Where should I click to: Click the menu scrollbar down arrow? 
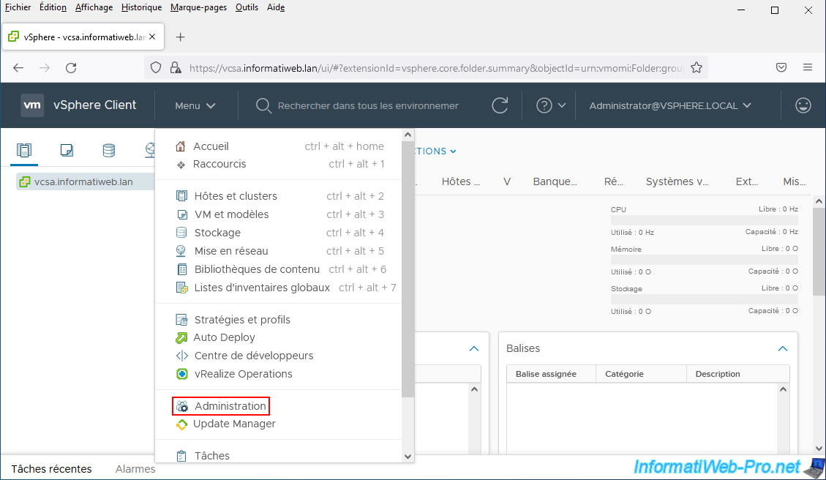(x=408, y=457)
